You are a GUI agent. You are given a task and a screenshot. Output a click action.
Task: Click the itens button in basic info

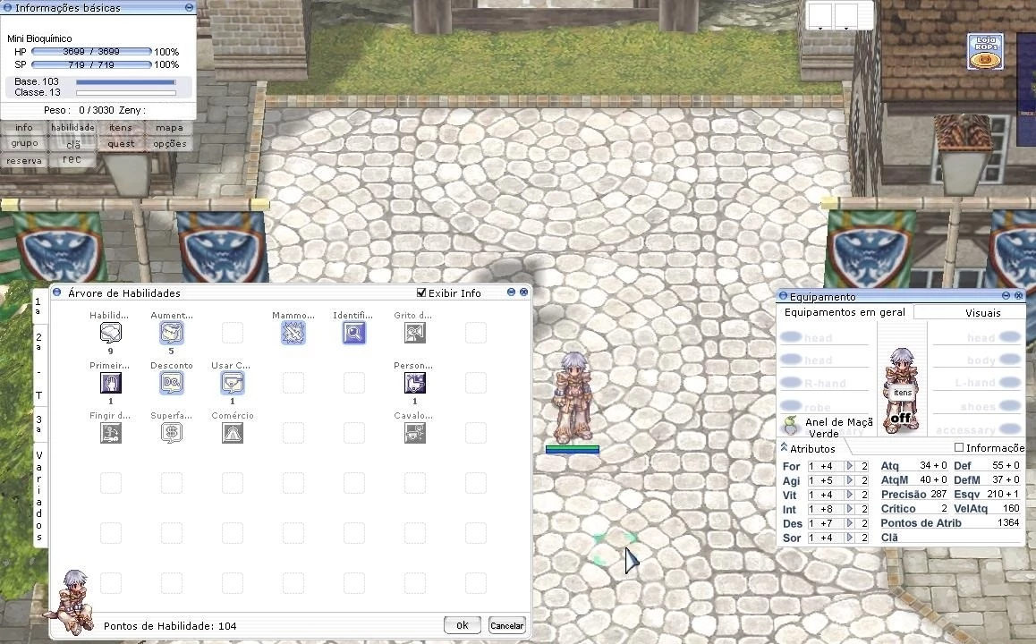(121, 128)
